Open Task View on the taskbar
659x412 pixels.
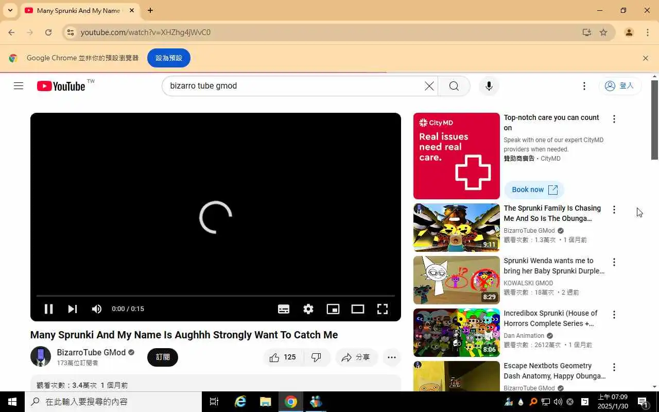pos(214,402)
